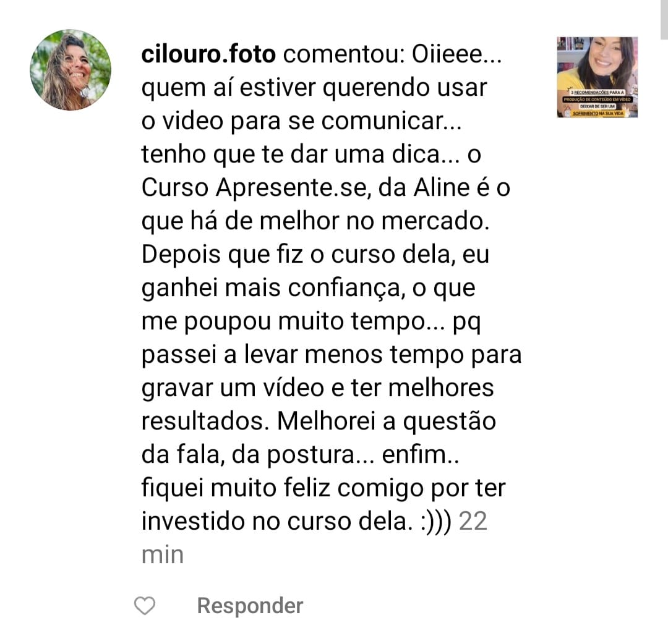Click the line 'ganhei mais confiança, o que'
Image resolution: width=668 pixels, height=636 pixels.
tap(309, 288)
